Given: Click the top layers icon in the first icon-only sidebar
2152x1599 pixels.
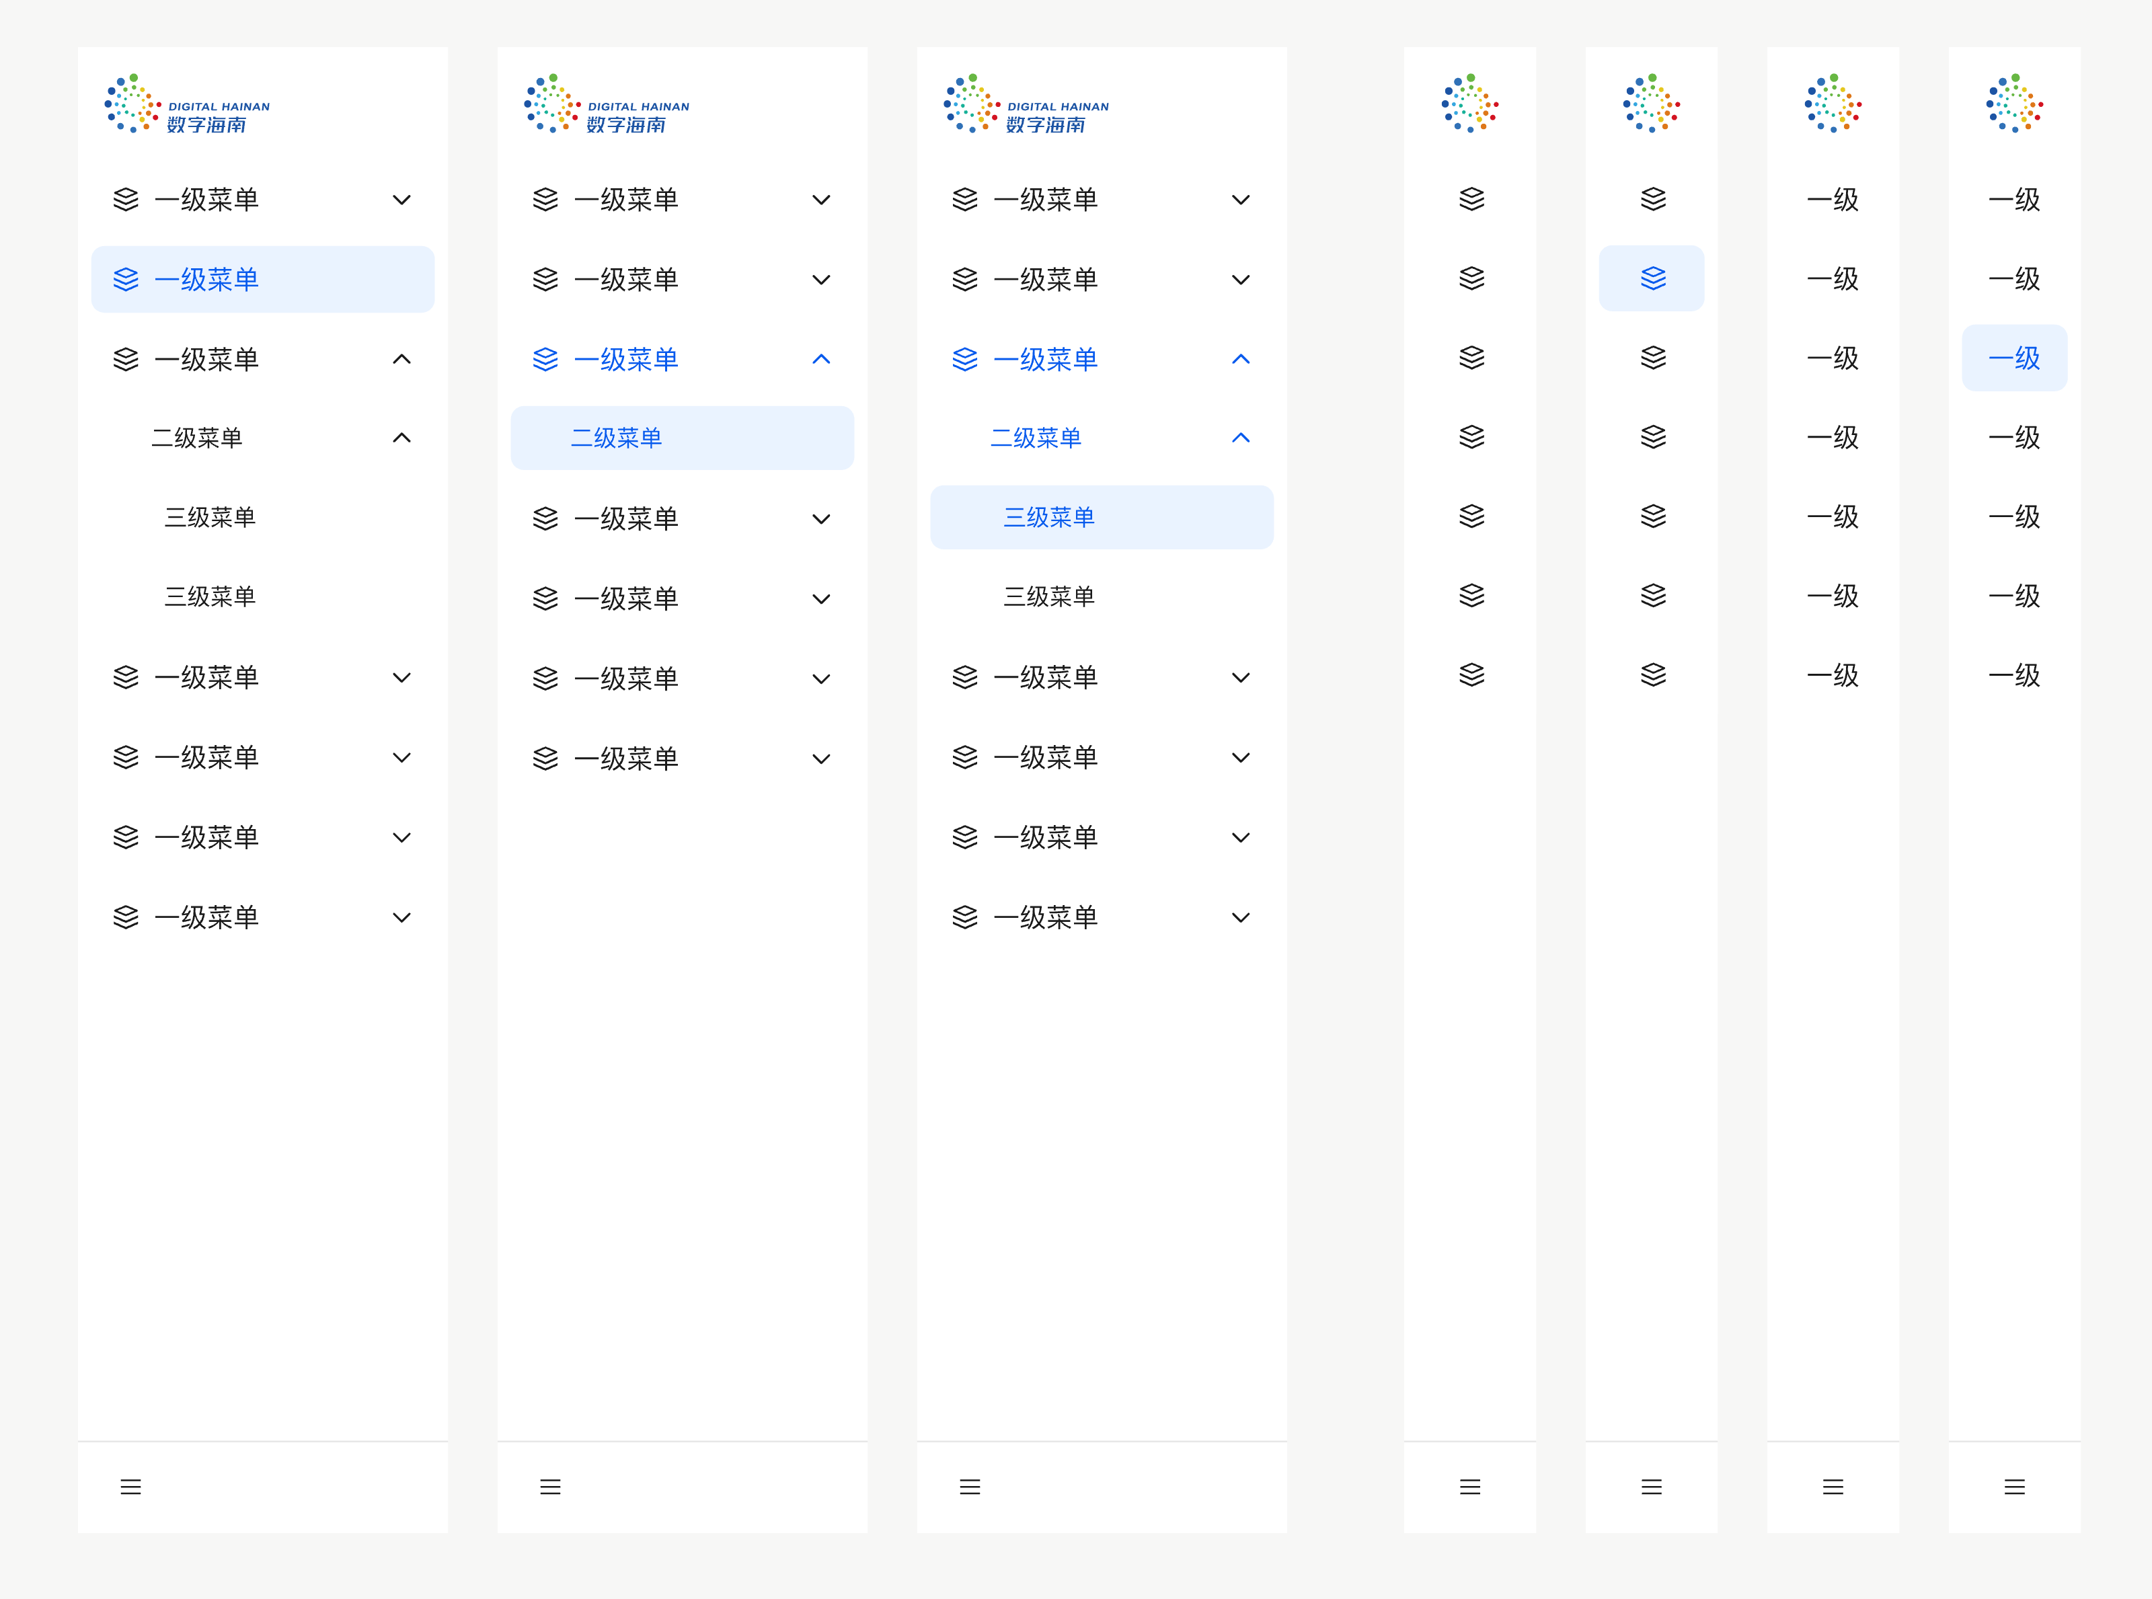Looking at the screenshot, I should coord(1471,200).
